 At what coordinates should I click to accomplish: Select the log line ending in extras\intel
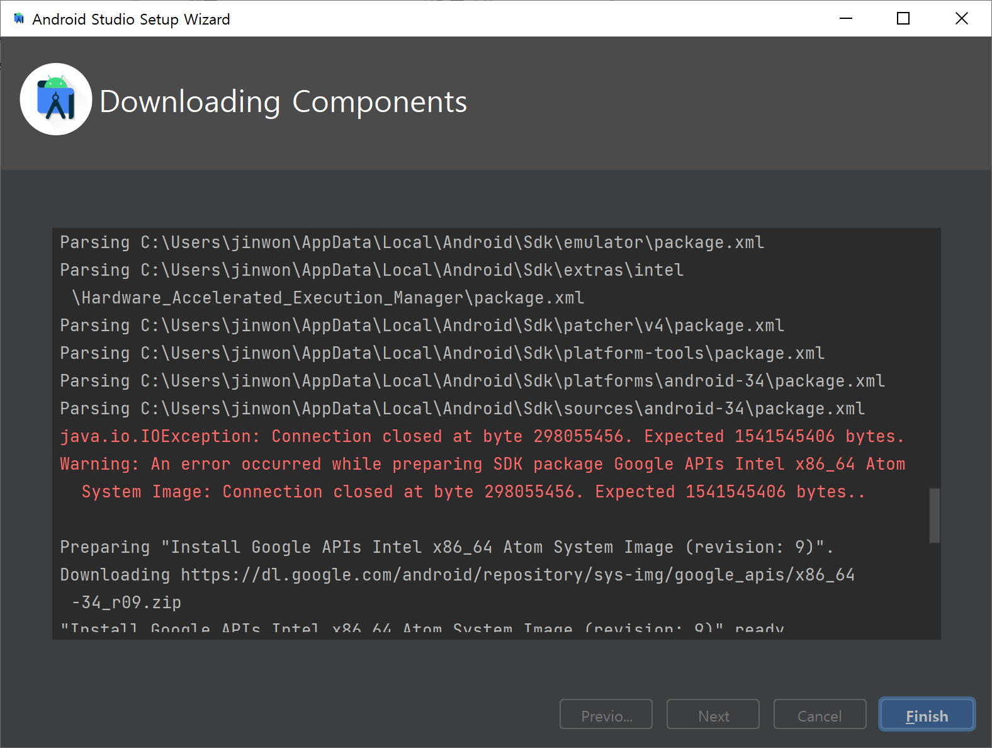tap(371, 270)
